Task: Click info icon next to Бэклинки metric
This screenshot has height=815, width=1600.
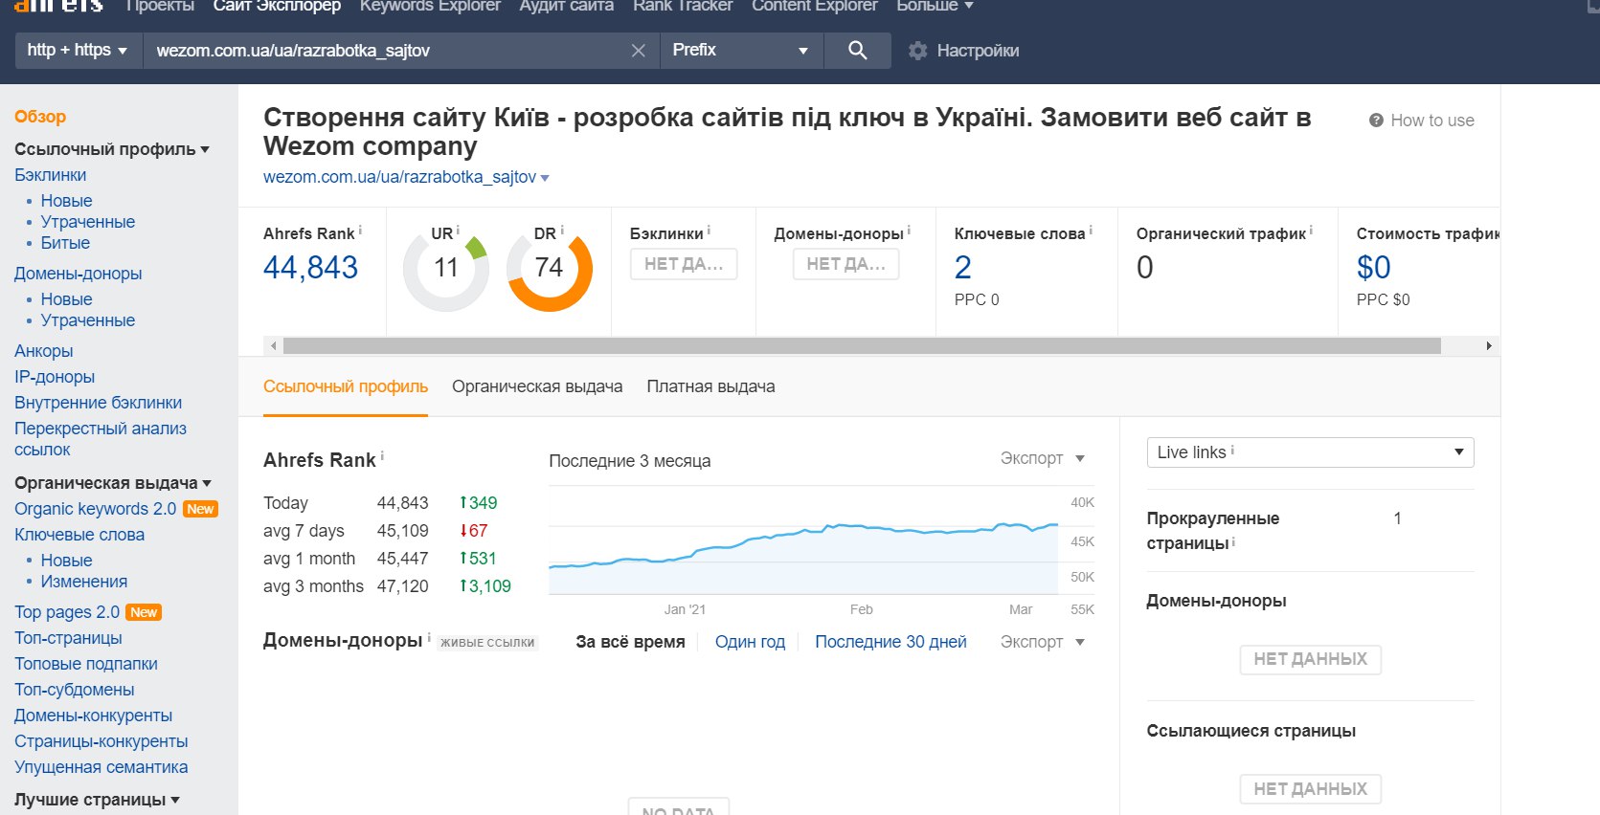Action: 708,231
